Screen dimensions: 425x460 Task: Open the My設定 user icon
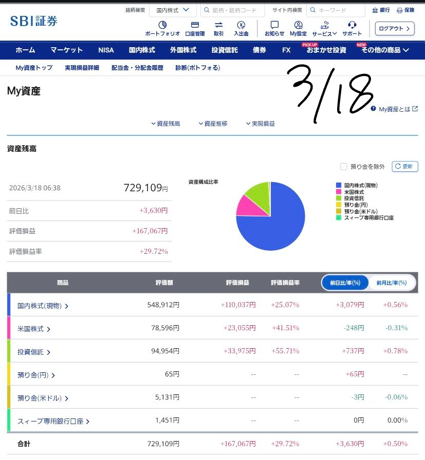pyautogui.click(x=298, y=25)
